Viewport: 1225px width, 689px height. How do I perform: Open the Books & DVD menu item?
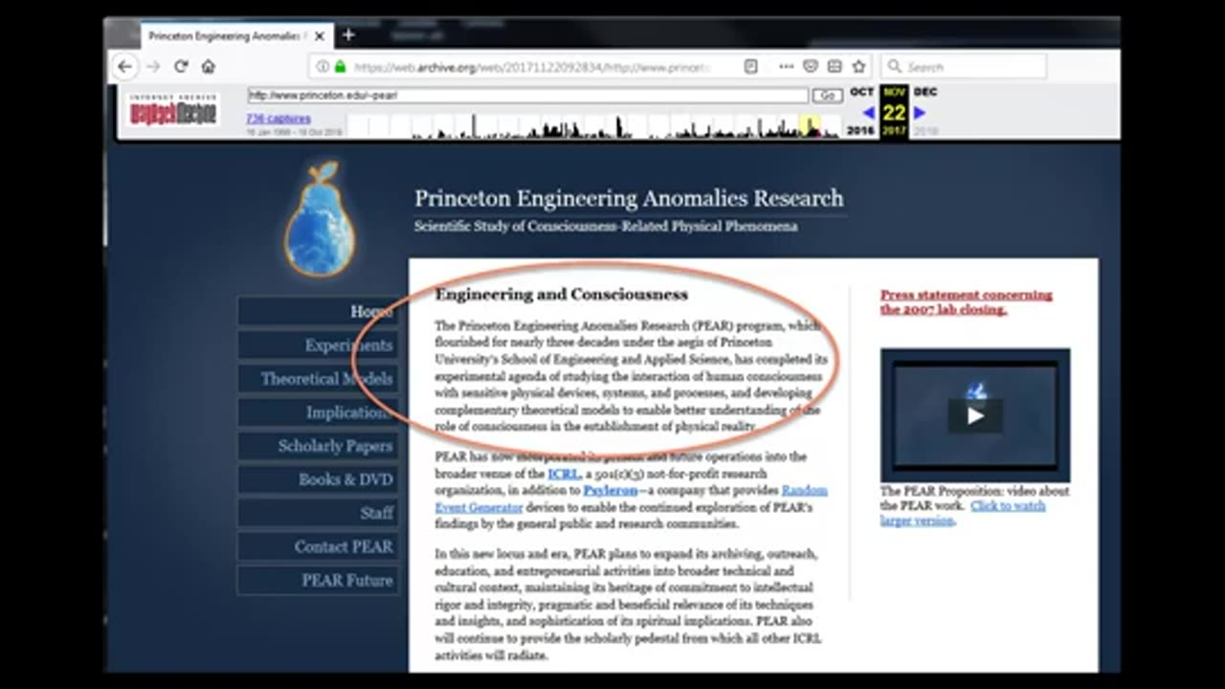[318, 479]
